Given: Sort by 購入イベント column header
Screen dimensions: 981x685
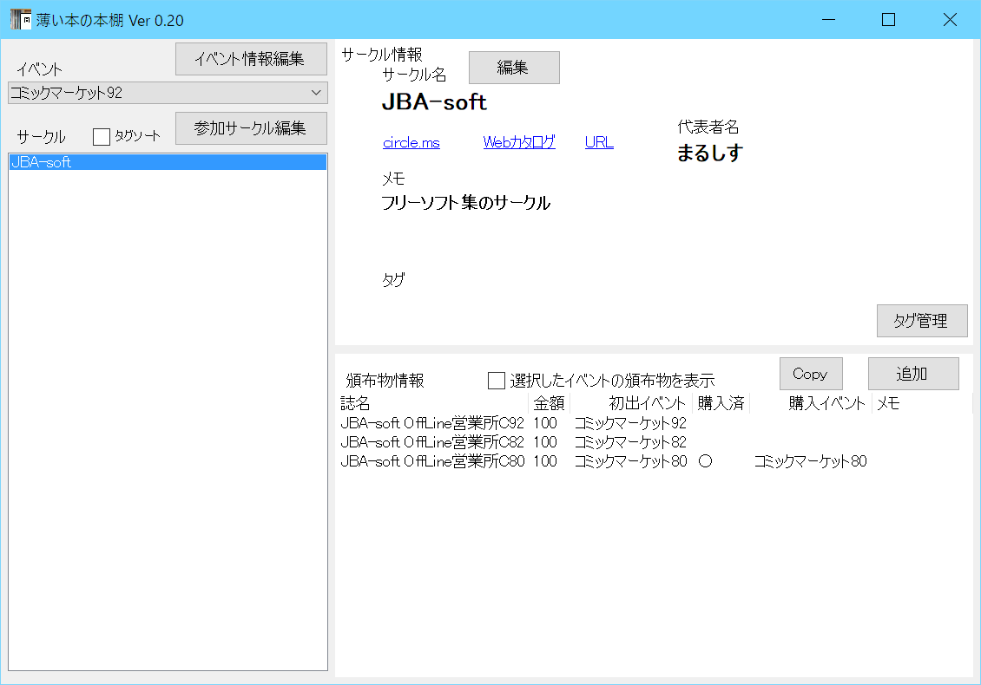Looking at the screenshot, I should click(x=810, y=404).
